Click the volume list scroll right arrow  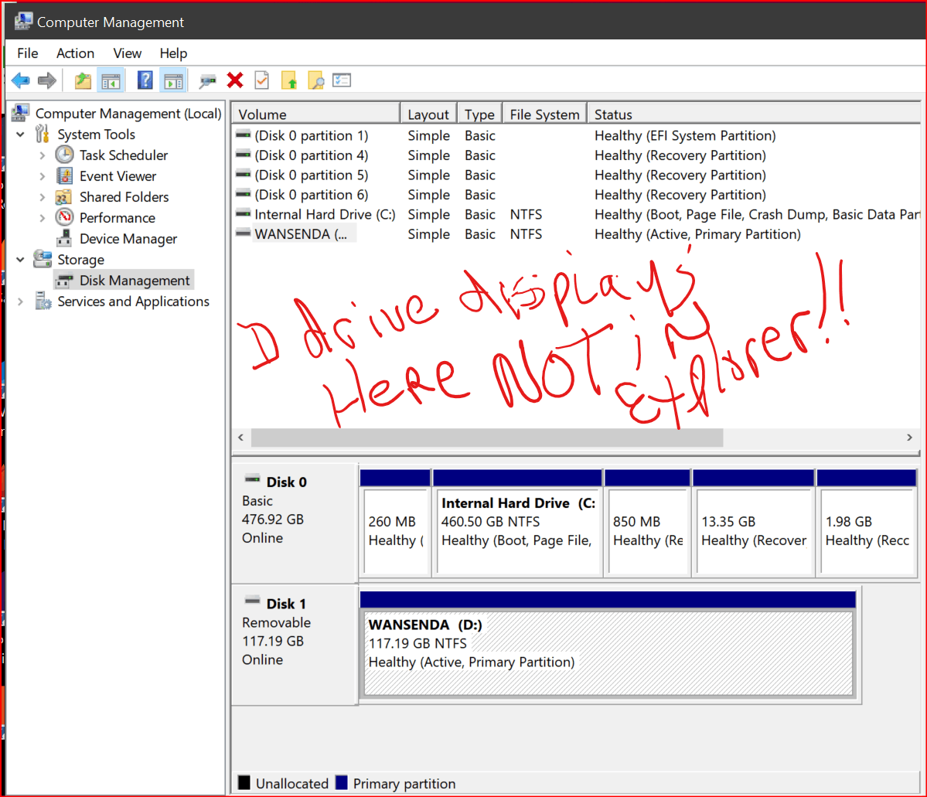(909, 438)
